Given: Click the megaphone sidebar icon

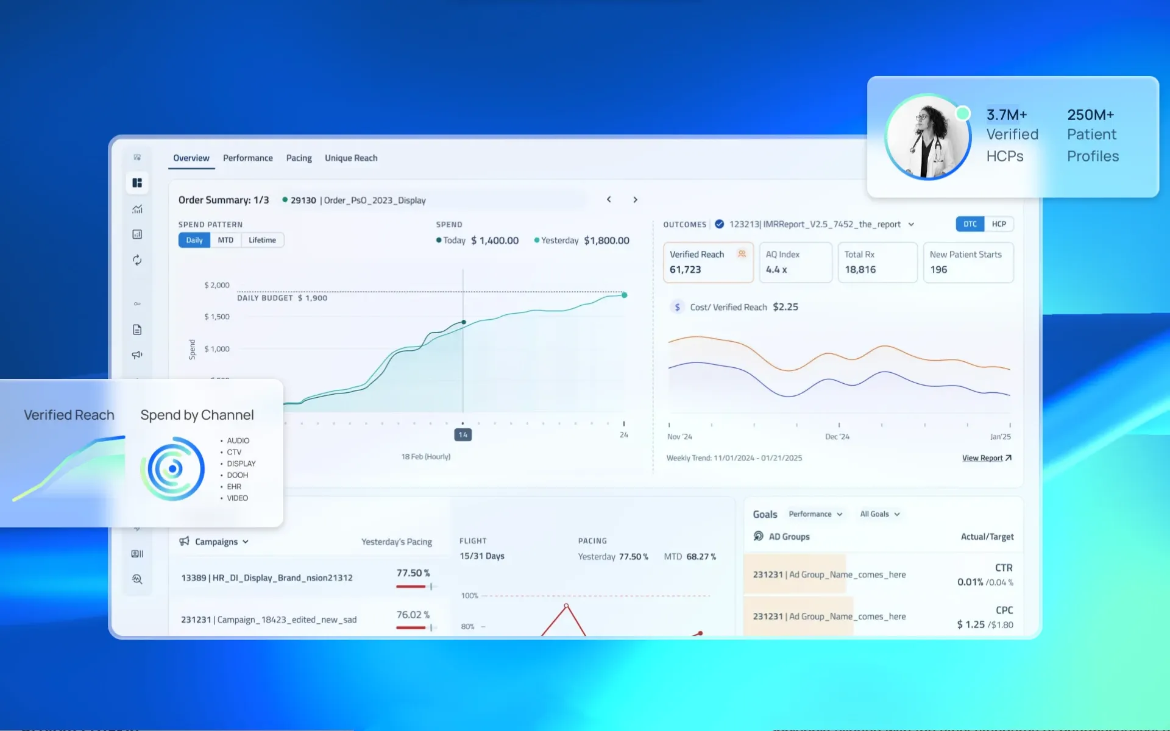Looking at the screenshot, I should pyautogui.click(x=137, y=355).
